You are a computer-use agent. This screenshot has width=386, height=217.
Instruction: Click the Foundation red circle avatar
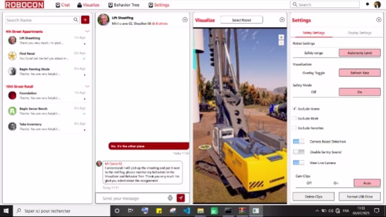click(x=12, y=95)
